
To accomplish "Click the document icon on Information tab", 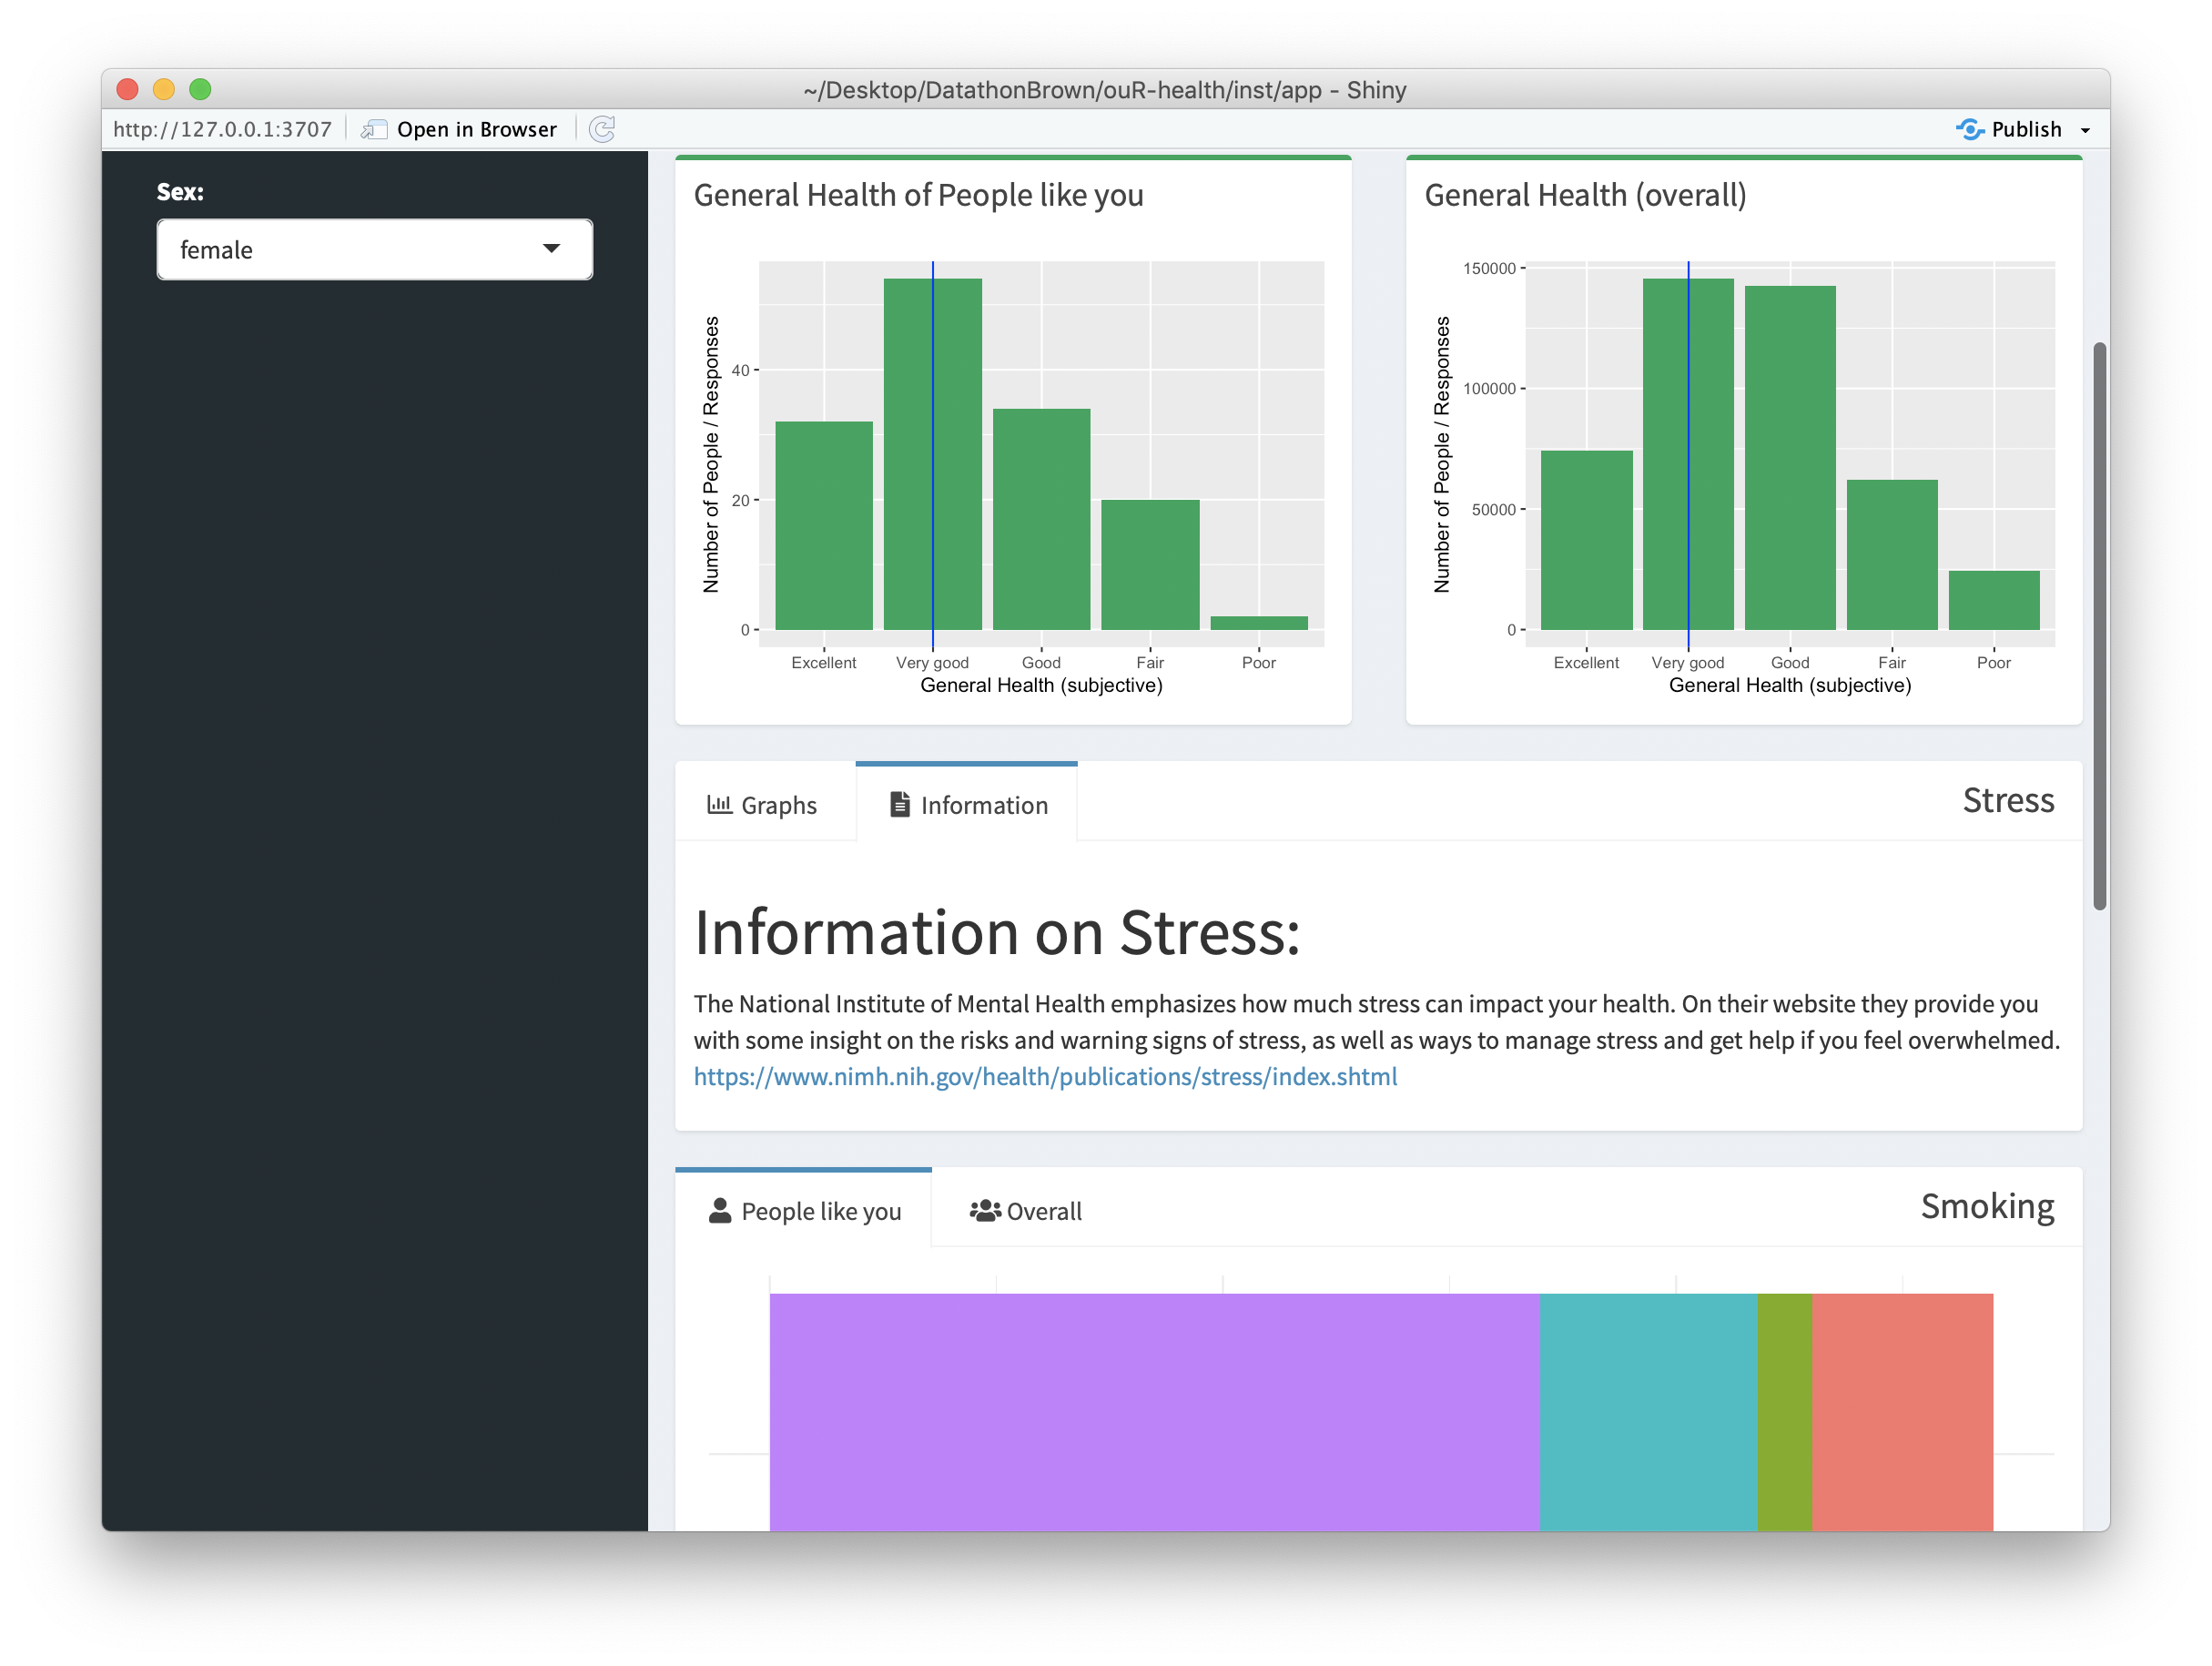I will pos(900,804).
